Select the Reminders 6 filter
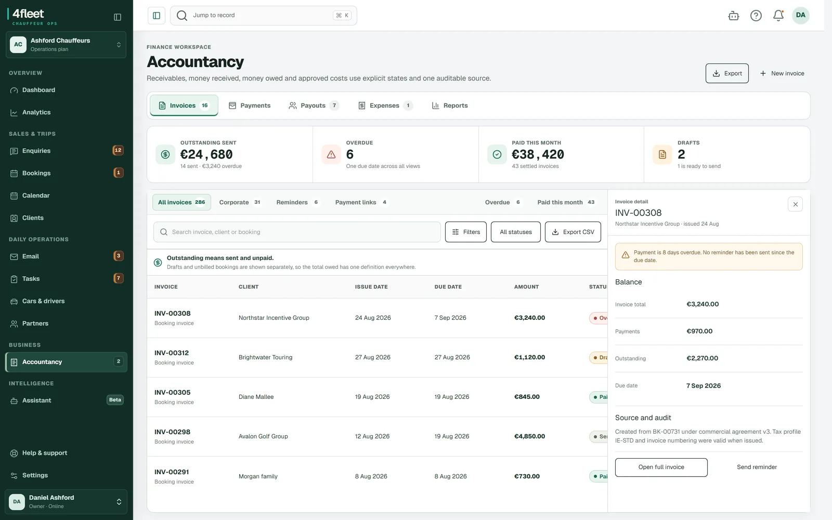The image size is (832, 520). click(x=297, y=202)
